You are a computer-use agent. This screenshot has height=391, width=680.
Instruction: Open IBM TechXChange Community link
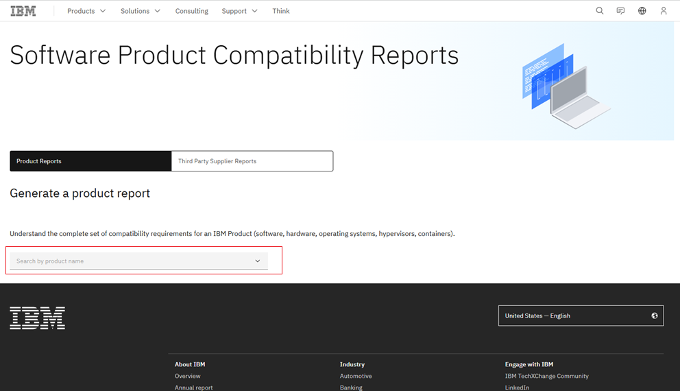click(546, 376)
